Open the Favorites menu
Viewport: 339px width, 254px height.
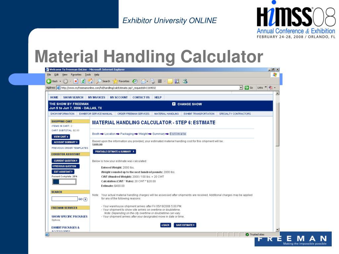[x=76, y=75]
